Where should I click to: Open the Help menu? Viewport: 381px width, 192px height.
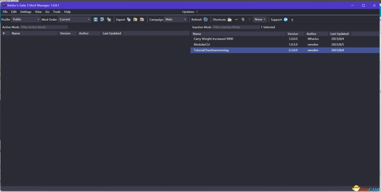click(67, 12)
